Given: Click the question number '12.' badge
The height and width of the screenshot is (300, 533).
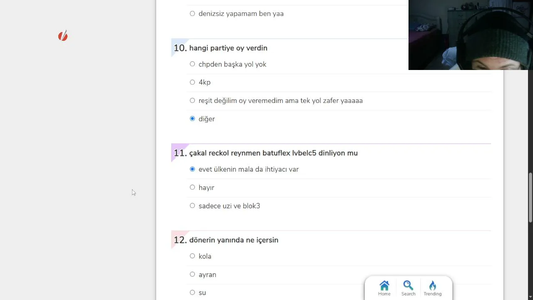Looking at the screenshot, I should coord(180,240).
